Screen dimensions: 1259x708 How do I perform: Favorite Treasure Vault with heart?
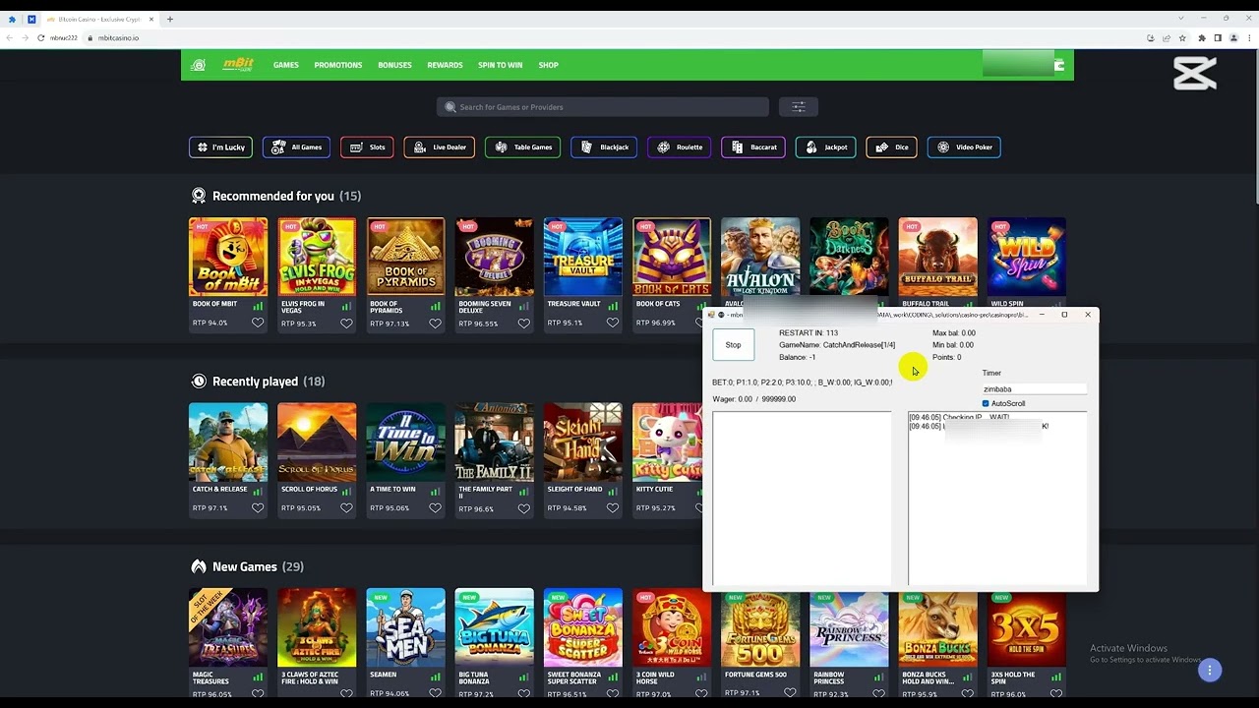(612, 323)
